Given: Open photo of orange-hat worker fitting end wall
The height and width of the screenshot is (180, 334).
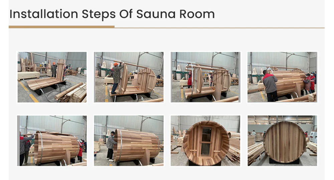Looking at the screenshot, I should tap(129, 77).
